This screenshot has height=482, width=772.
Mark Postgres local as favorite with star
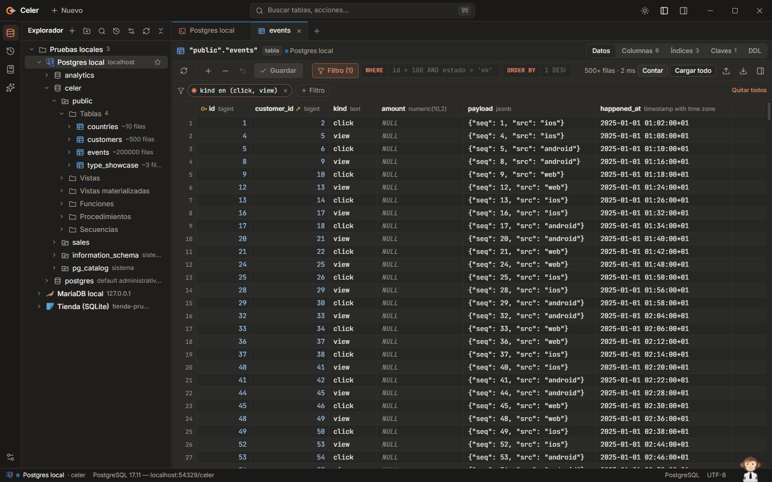point(158,62)
